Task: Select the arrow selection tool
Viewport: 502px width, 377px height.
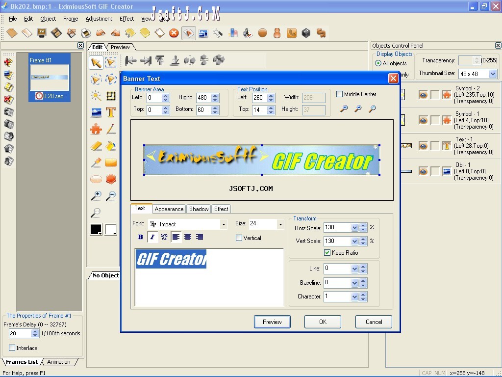Action: coord(96,62)
